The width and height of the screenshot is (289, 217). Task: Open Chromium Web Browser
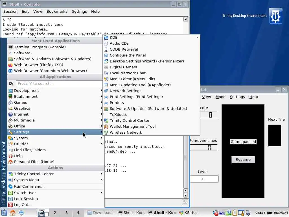(55, 71)
